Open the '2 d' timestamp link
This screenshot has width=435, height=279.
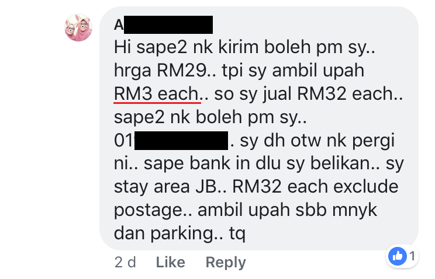tap(125, 262)
